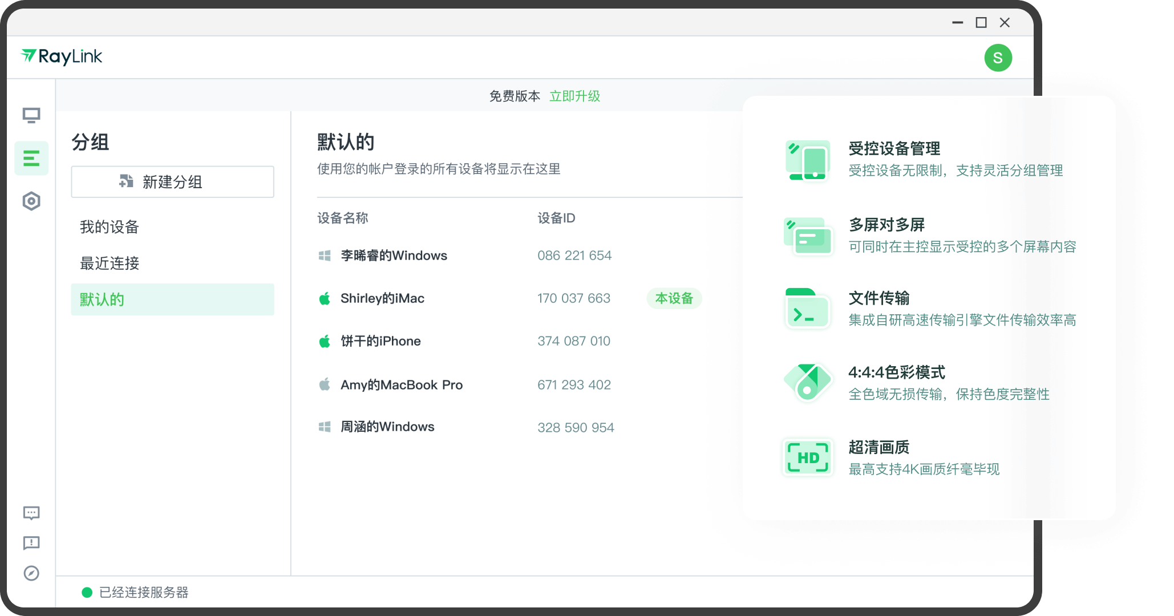The height and width of the screenshot is (616, 1174).
Task: Select the Shirley的iMac device row
Action: pos(382,298)
